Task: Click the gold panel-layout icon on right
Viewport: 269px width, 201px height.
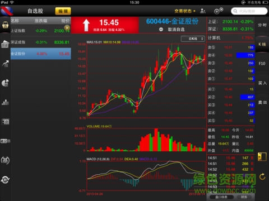Action: coord(262,157)
